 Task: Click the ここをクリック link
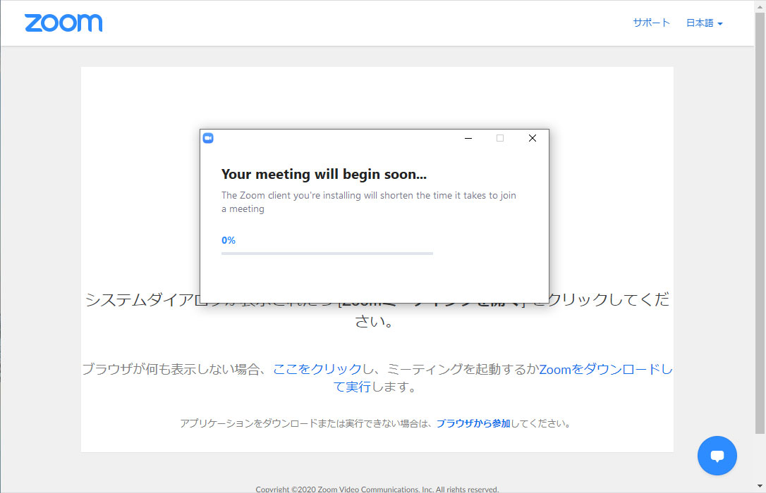[x=317, y=369]
